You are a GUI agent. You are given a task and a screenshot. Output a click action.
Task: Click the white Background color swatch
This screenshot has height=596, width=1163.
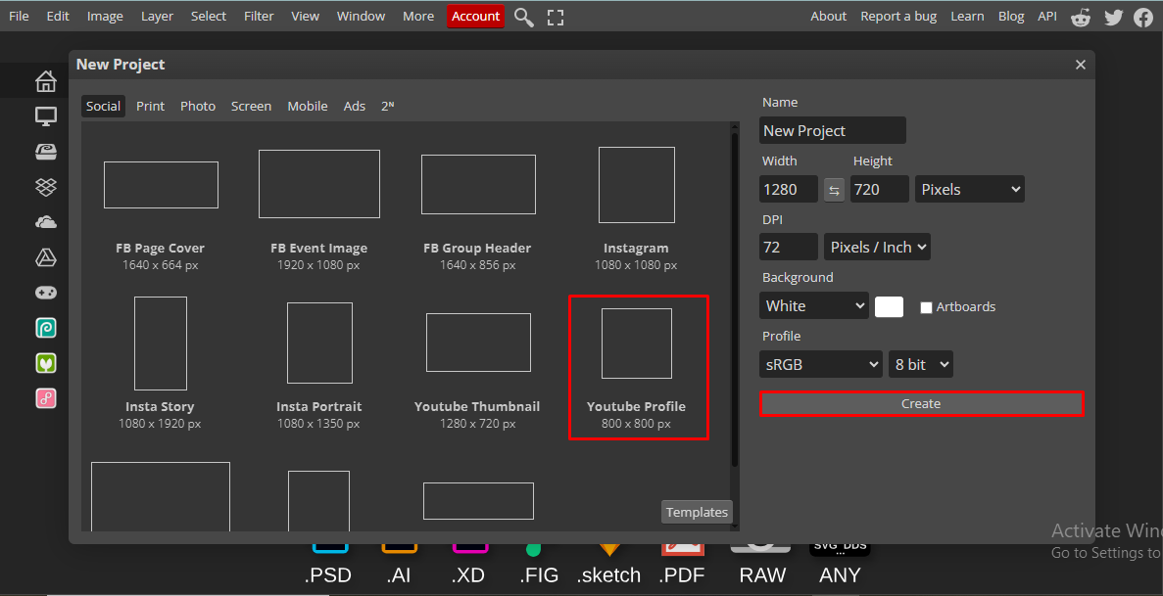888,306
